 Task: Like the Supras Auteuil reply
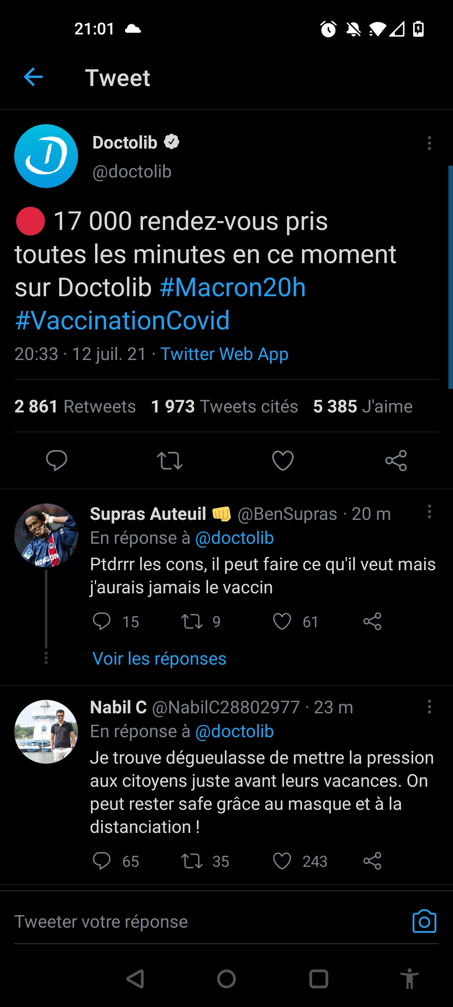pos(282,621)
